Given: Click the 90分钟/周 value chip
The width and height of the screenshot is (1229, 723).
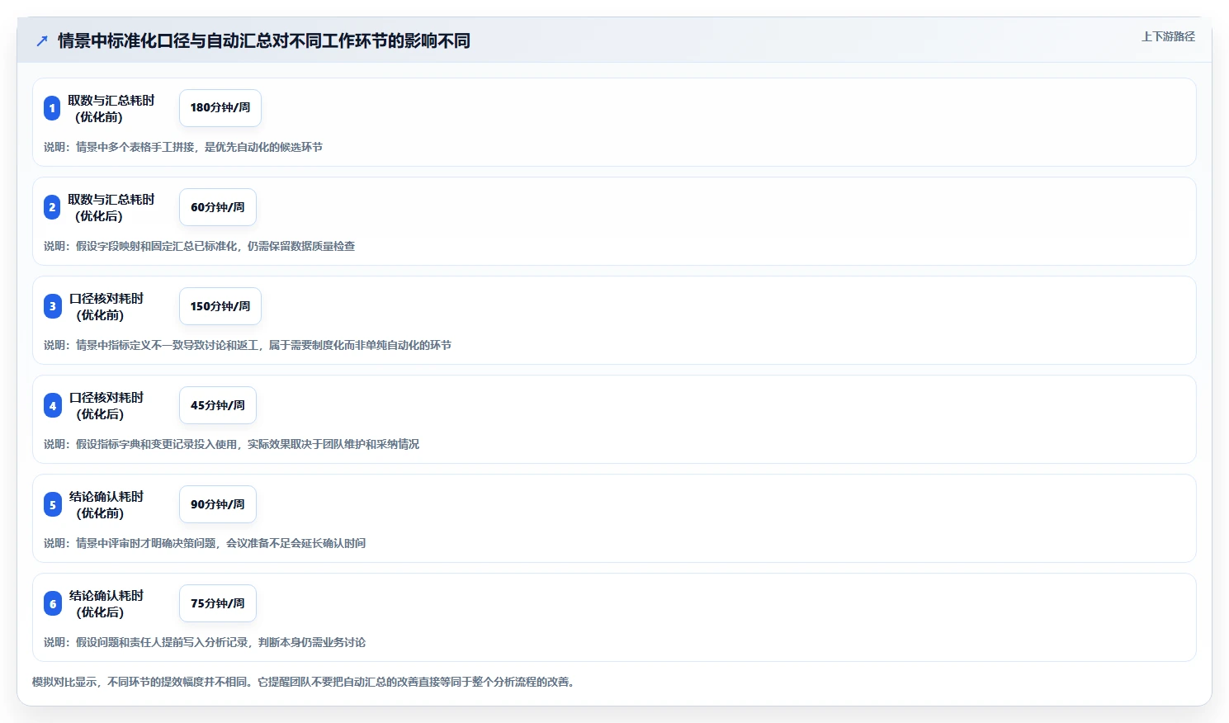Looking at the screenshot, I should click(x=218, y=504).
